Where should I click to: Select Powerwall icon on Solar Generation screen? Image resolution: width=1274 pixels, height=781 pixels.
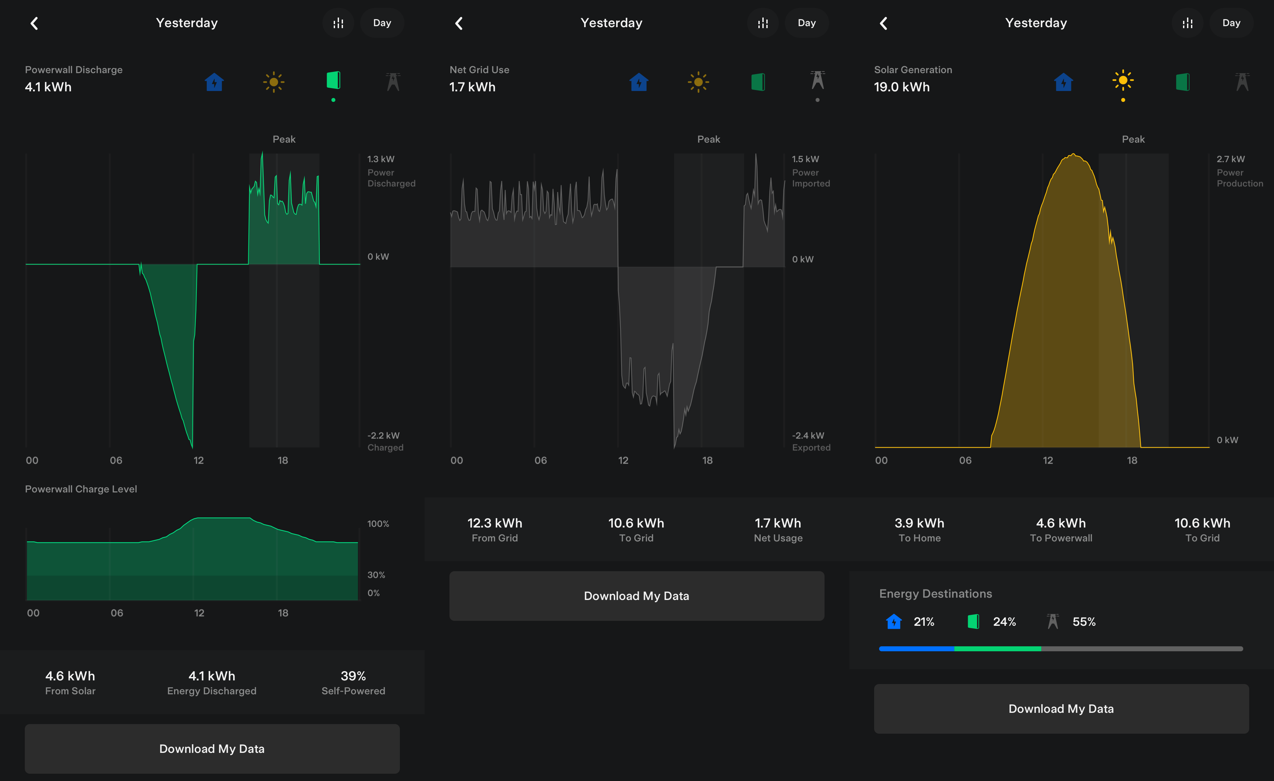click(x=1182, y=82)
